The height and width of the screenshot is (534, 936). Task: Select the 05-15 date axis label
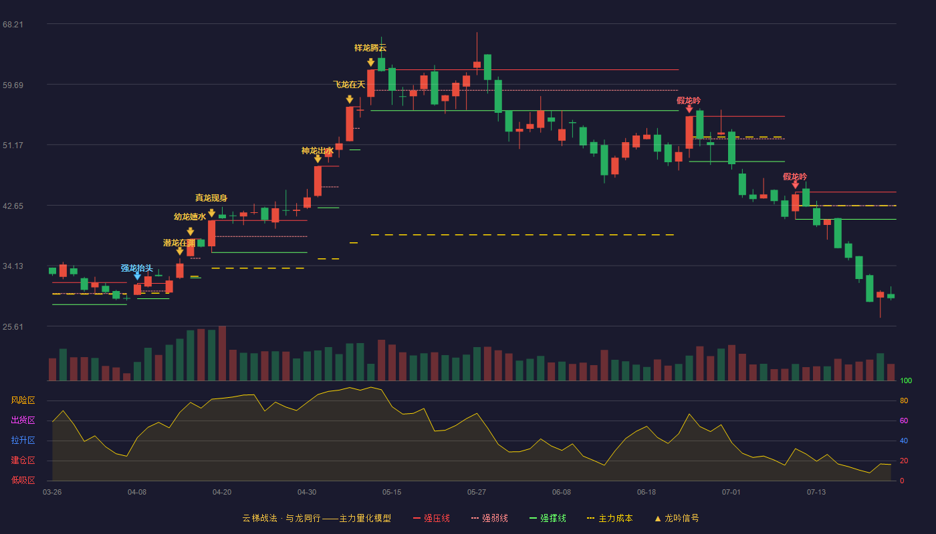(392, 492)
